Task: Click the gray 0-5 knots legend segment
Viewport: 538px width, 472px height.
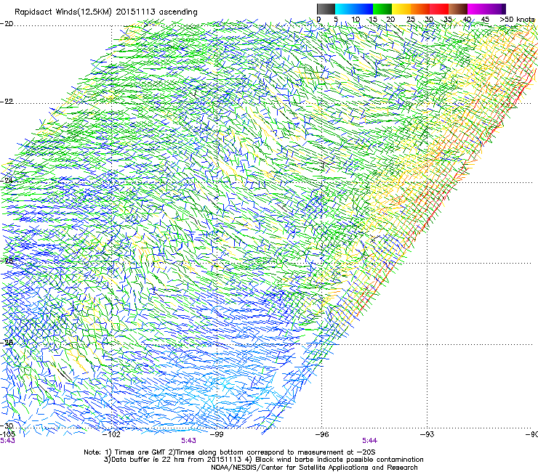Action: click(326, 9)
